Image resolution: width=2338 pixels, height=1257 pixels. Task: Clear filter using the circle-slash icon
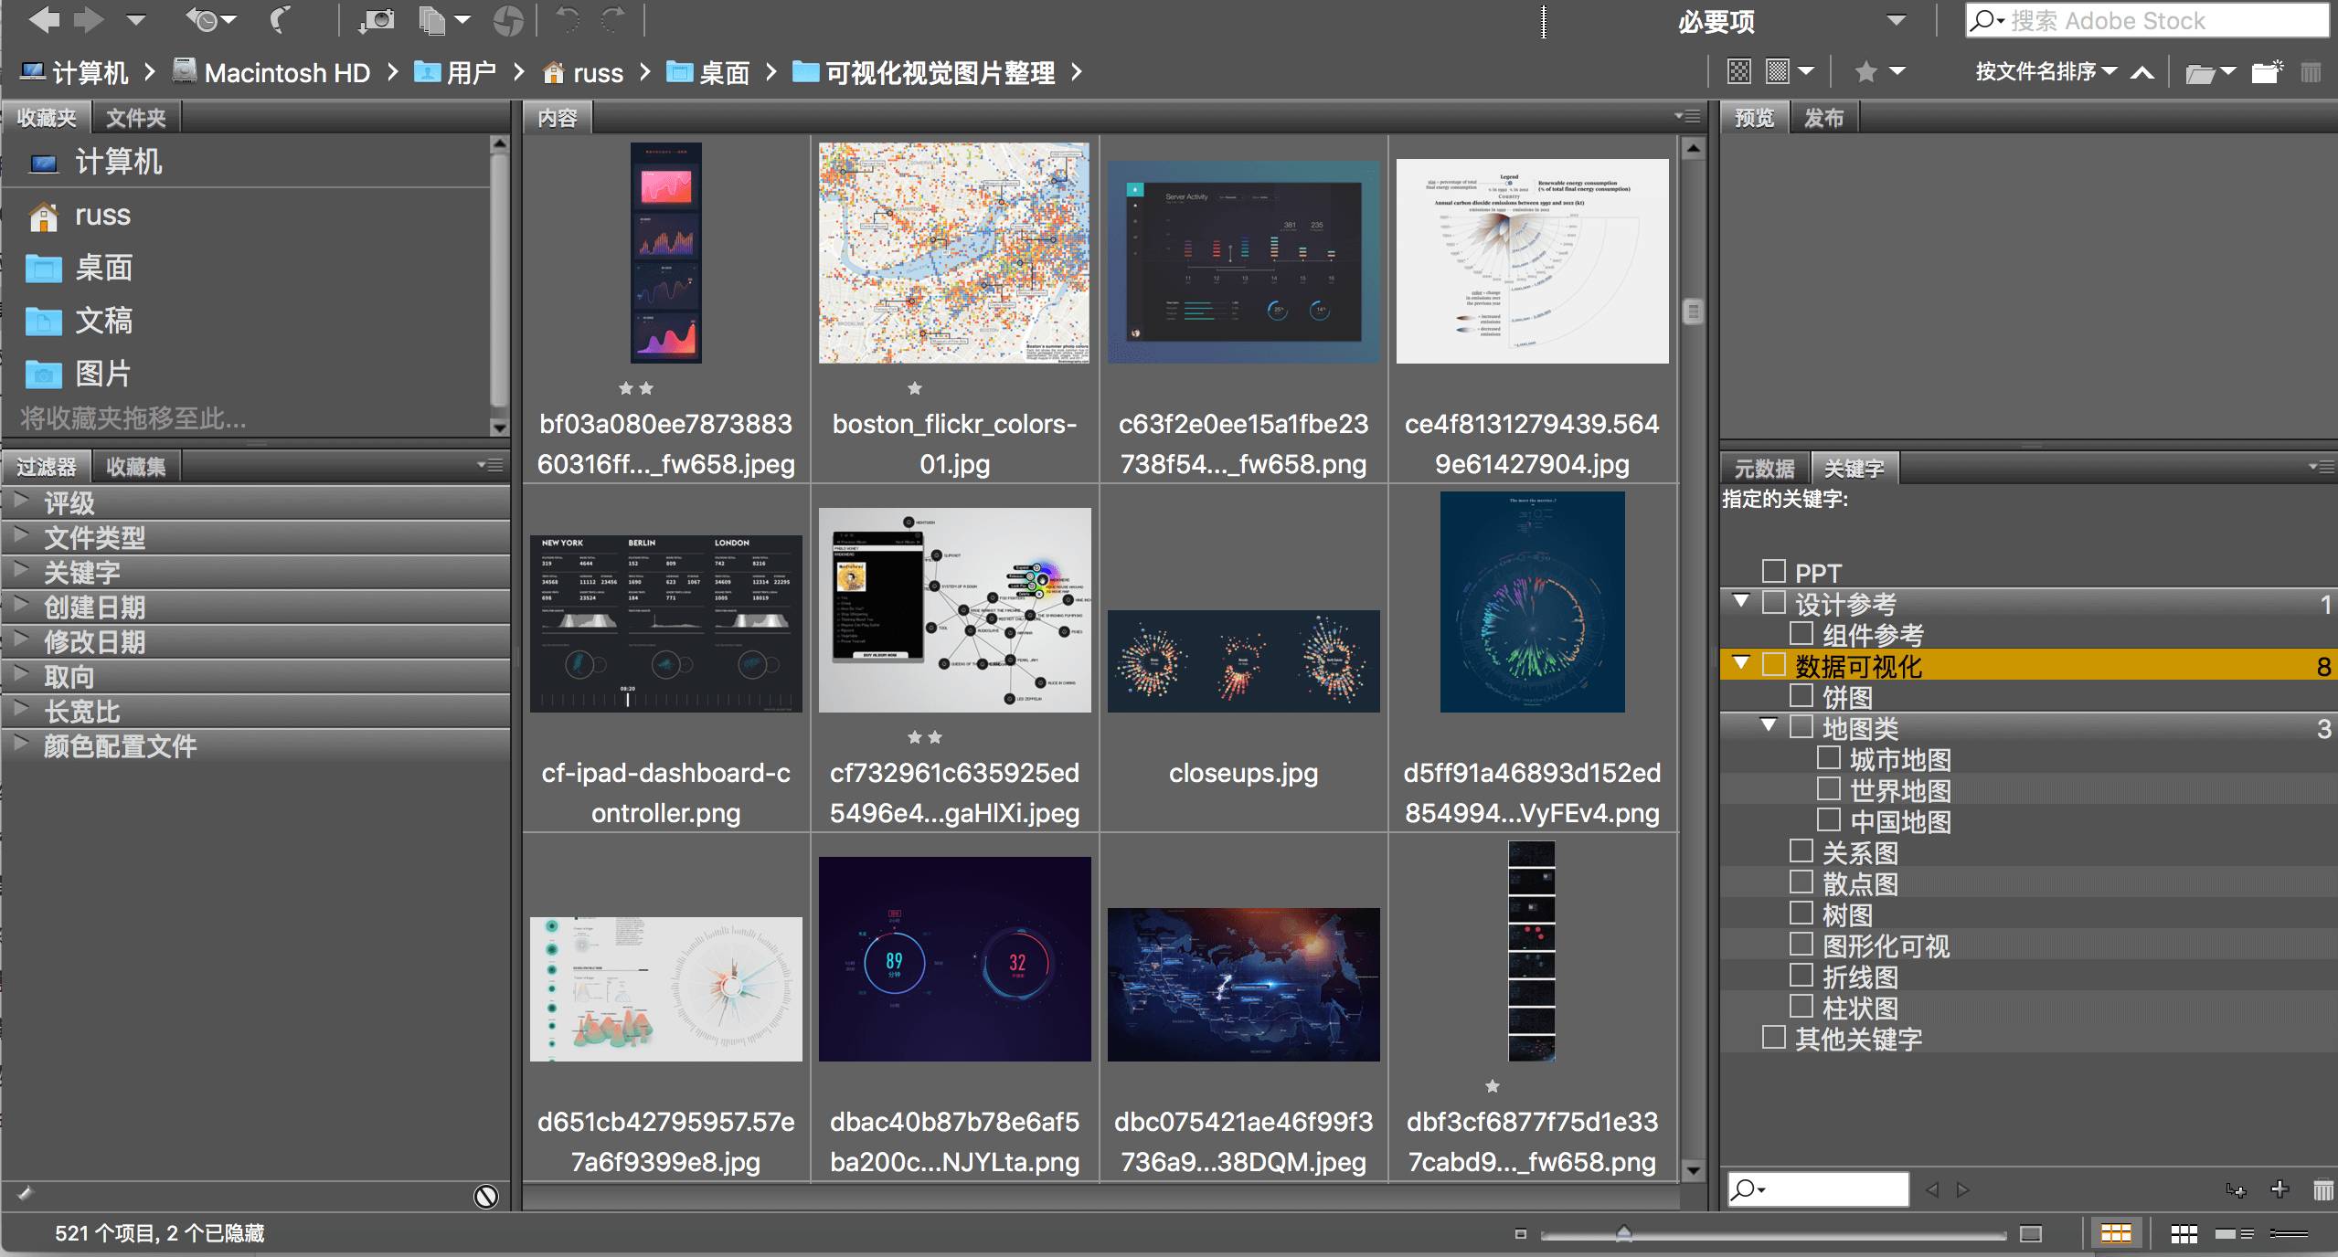tap(486, 1196)
